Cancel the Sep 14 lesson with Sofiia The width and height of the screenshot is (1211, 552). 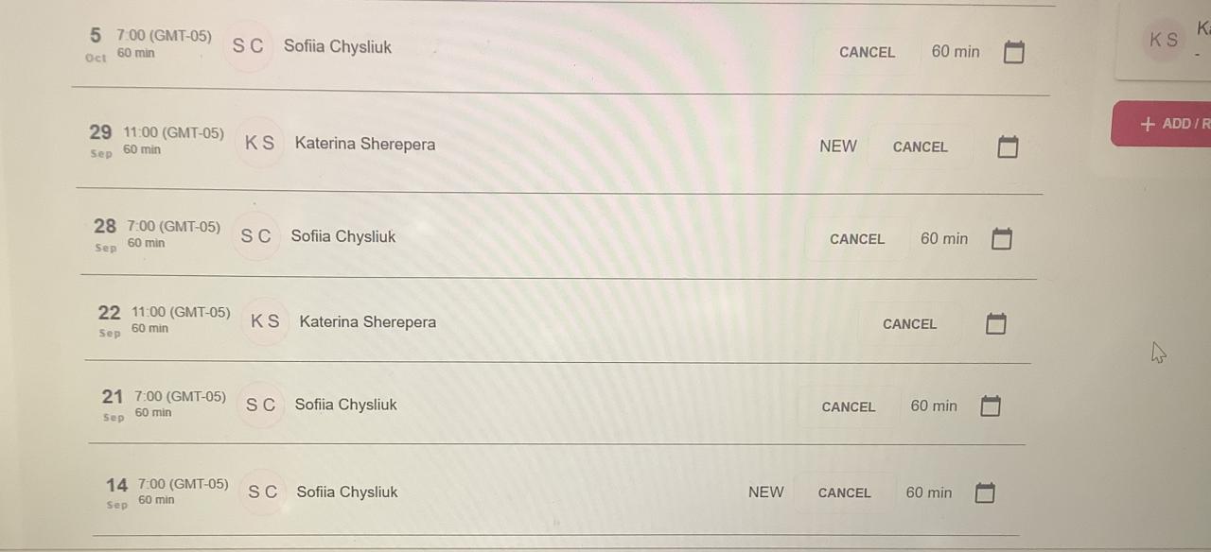click(844, 492)
